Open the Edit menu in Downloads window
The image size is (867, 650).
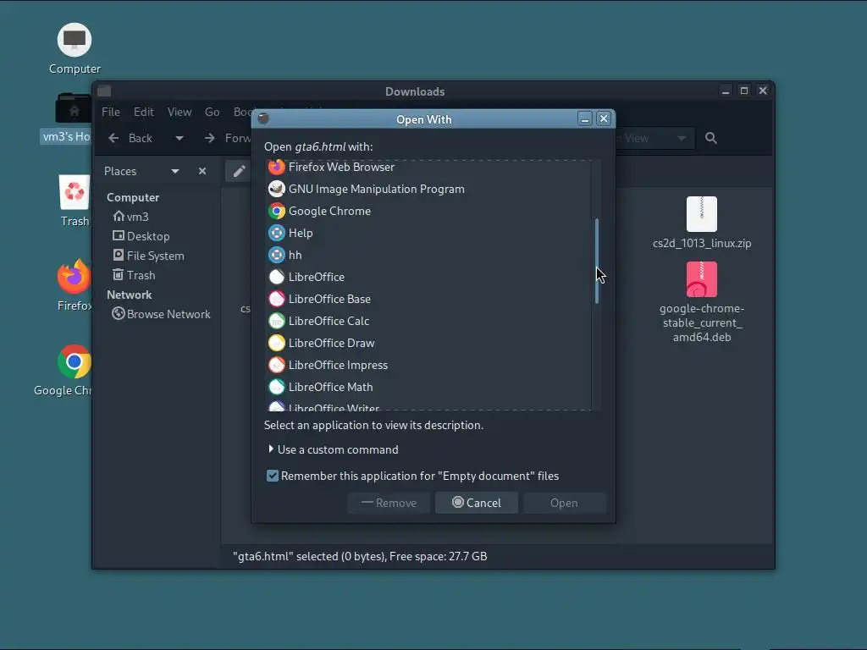point(144,112)
